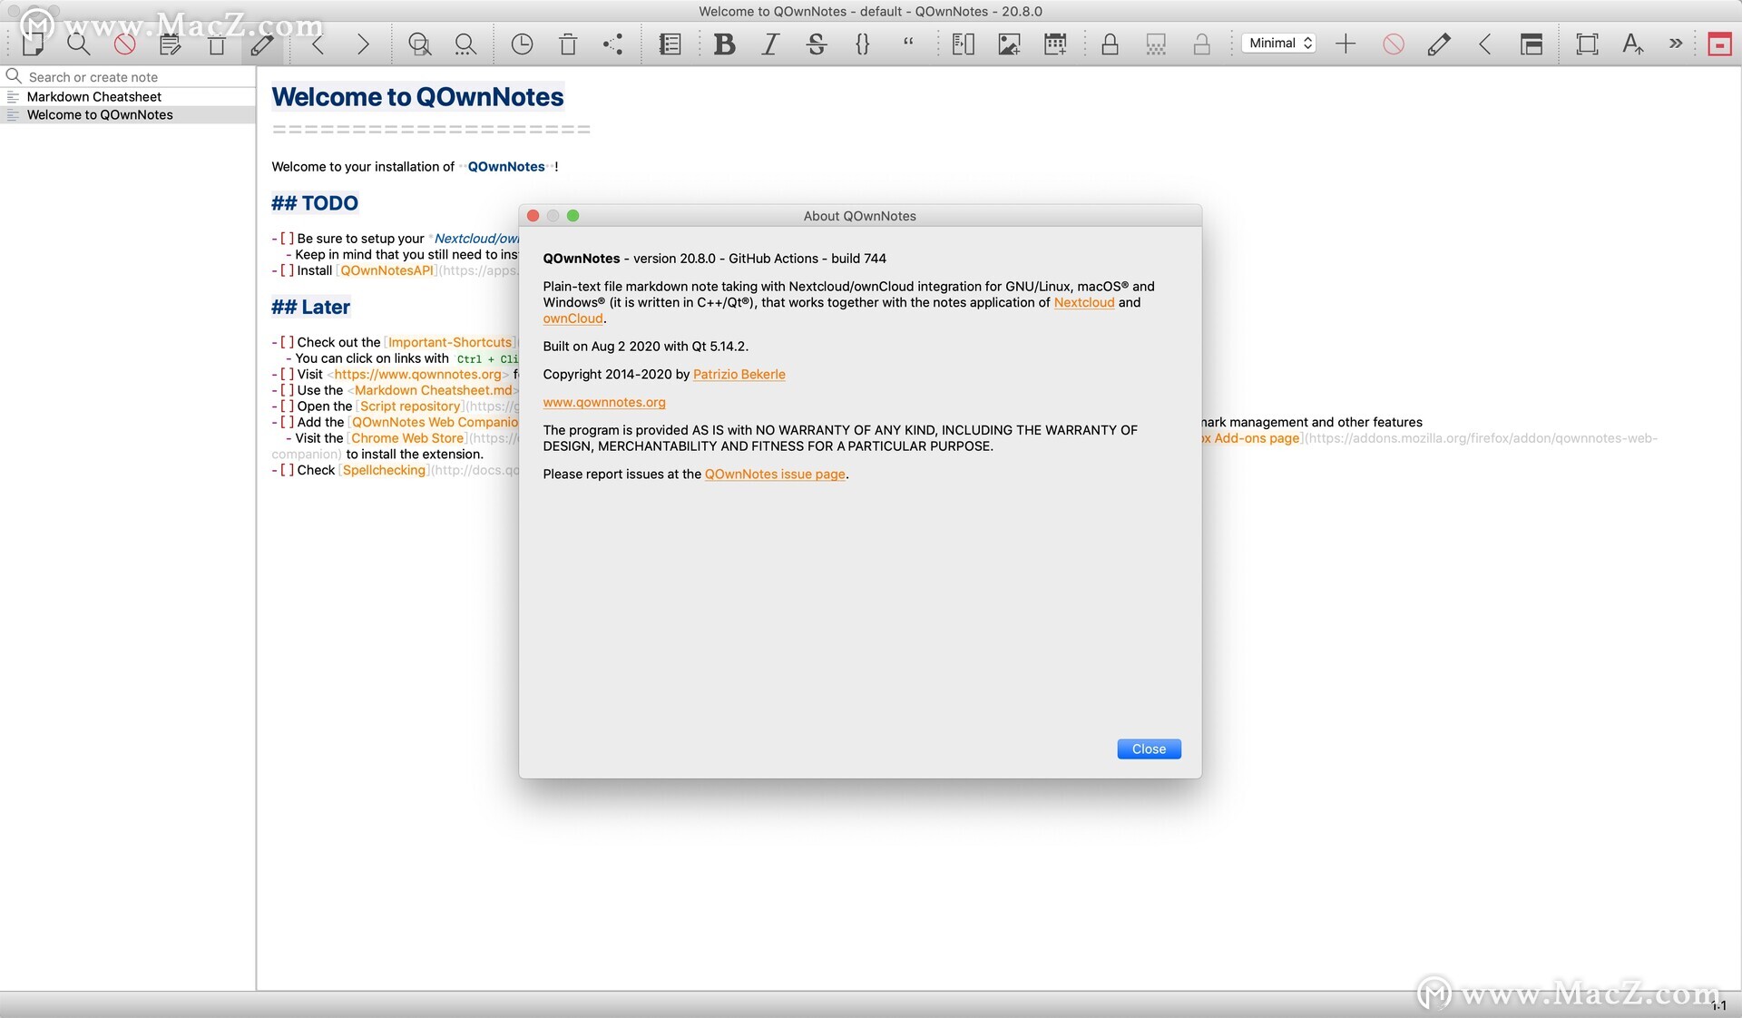Click Markdown Cheatsheet.md link in note

pyautogui.click(x=433, y=390)
